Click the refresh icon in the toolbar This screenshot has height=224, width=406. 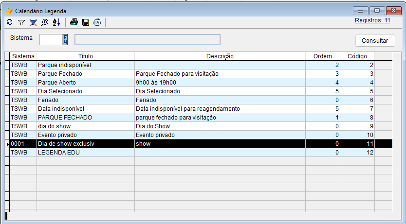[10, 22]
